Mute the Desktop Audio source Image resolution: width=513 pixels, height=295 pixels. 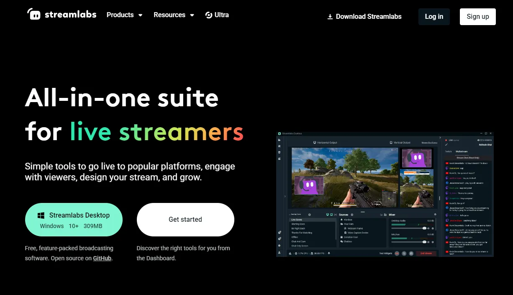pos(428,228)
